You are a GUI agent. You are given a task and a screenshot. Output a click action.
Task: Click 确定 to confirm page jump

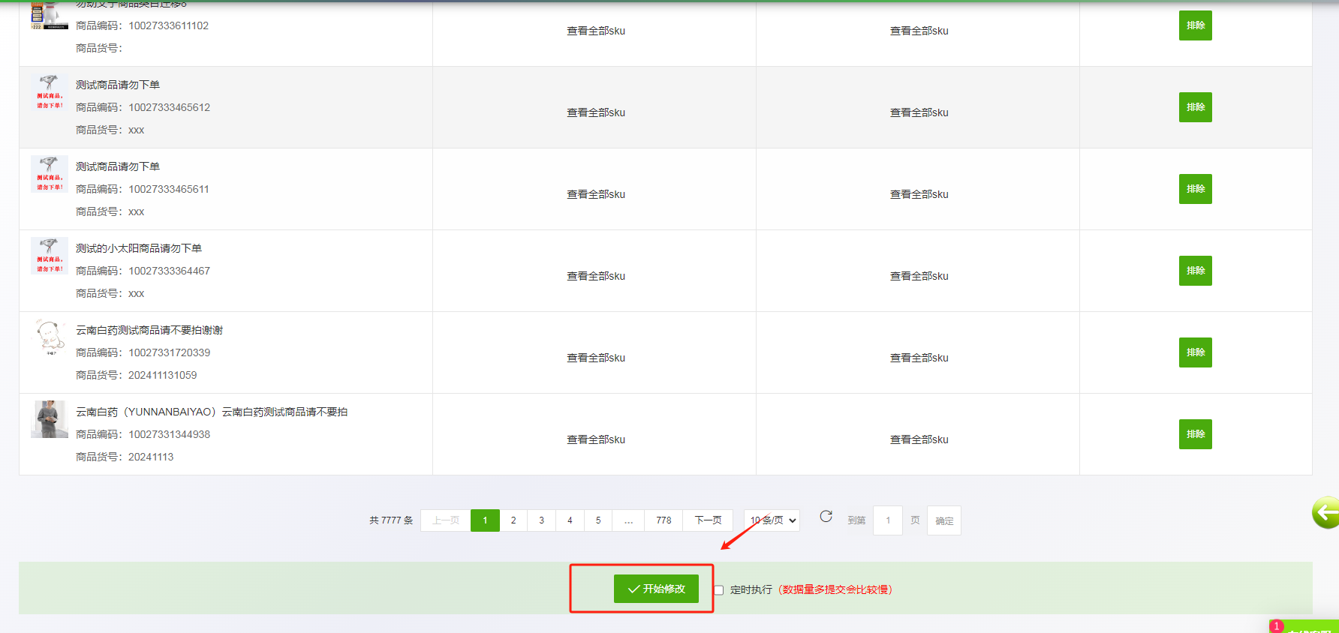click(944, 520)
